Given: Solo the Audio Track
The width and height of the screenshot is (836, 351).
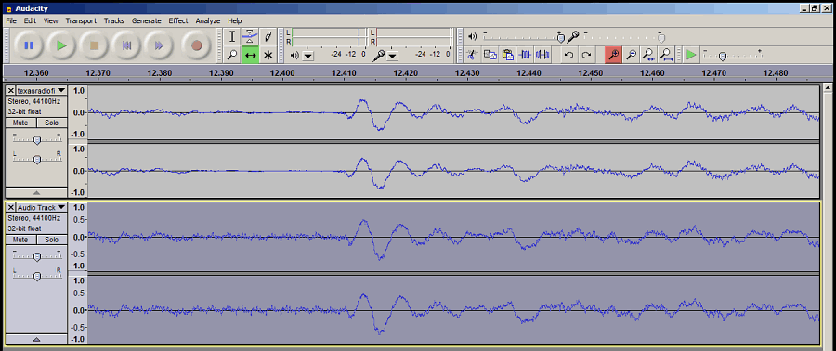Looking at the screenshot, I should (51, 240).
